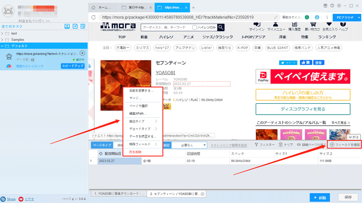This screenshot has height=203, width=362.
Task: Click the 起動 start button
Action: click(320, 198)
